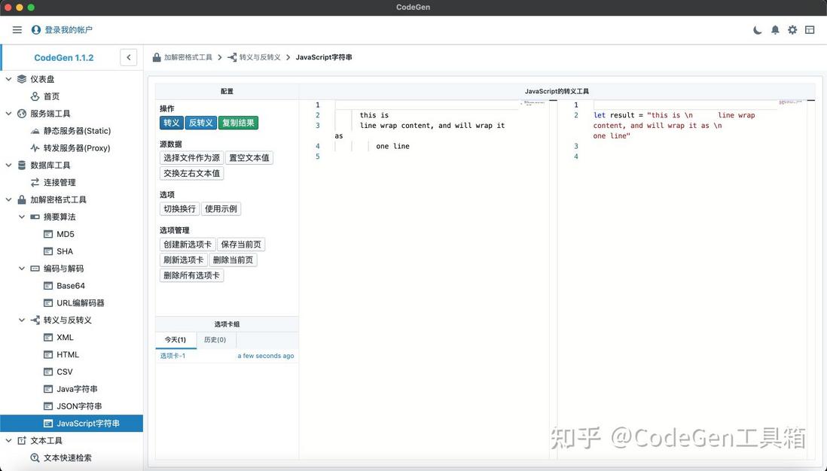
Task: Switch to the 历史(0) tab
Action: (215, 340)
